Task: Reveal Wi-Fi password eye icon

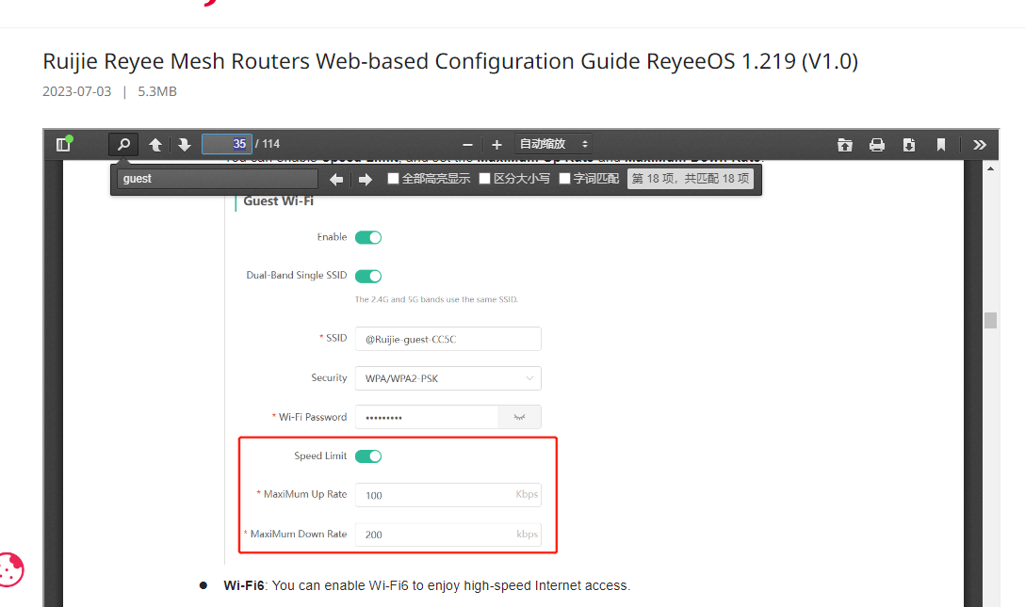Action: click(520, 417)
